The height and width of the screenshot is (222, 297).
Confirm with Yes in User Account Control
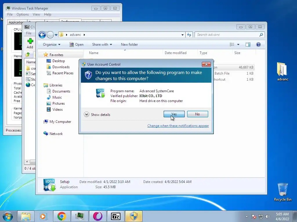pyautogui.click(x=174, y=114)
